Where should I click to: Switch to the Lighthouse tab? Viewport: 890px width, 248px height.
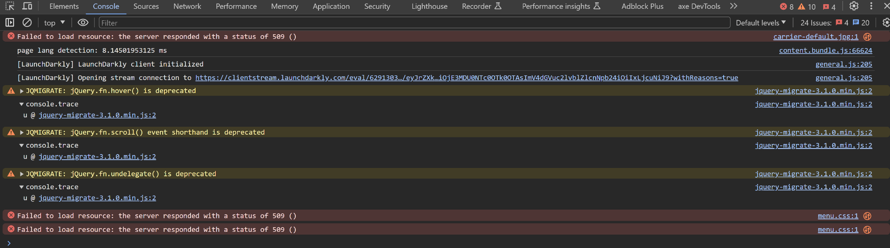tap(429, 6)
